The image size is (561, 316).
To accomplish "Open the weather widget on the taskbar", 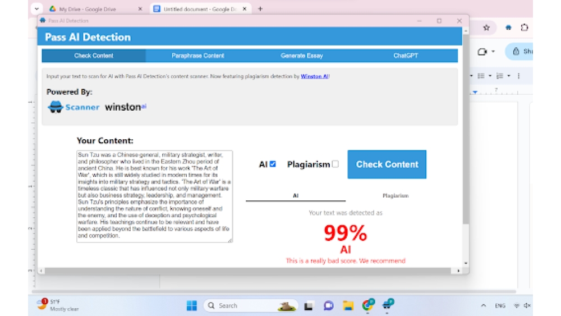I will pyautogui.click(x=58, y=305).
